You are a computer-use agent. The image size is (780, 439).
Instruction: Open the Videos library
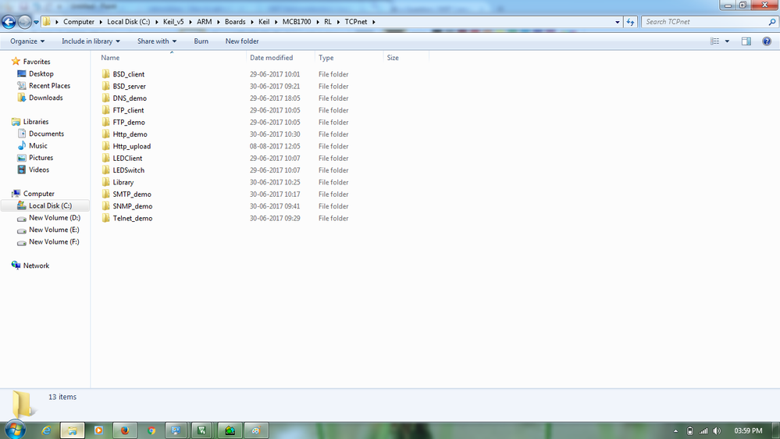(39, 170)
